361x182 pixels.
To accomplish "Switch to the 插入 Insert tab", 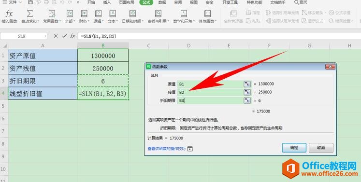I will click(x=107, y=2).
